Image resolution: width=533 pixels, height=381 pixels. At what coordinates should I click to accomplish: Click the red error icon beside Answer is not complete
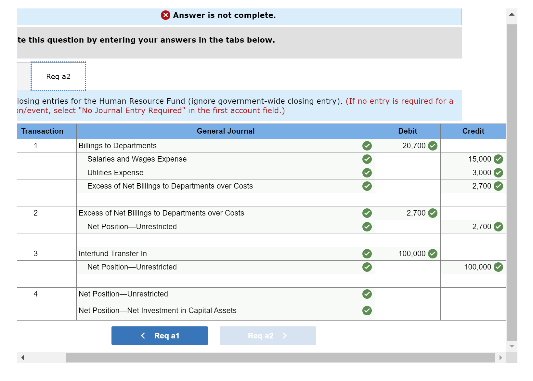165,15
